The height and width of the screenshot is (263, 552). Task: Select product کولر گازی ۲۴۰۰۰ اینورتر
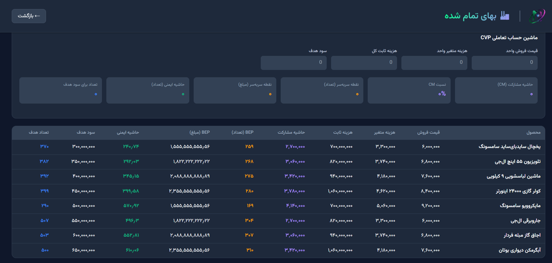(518, 191)
